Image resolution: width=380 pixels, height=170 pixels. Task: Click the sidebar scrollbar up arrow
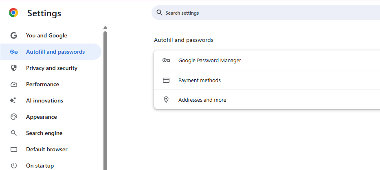click(x=105, y=28)
